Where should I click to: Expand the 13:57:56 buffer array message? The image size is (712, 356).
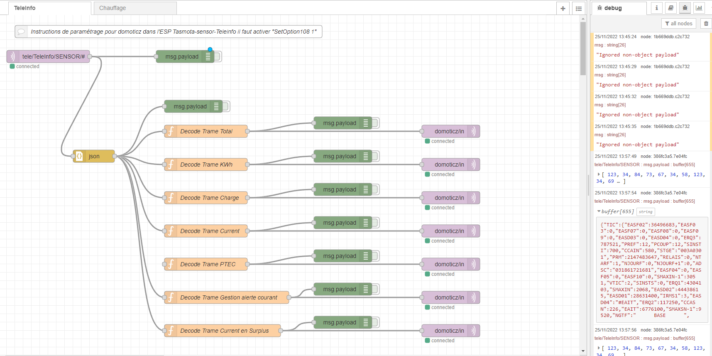point(599,348)
